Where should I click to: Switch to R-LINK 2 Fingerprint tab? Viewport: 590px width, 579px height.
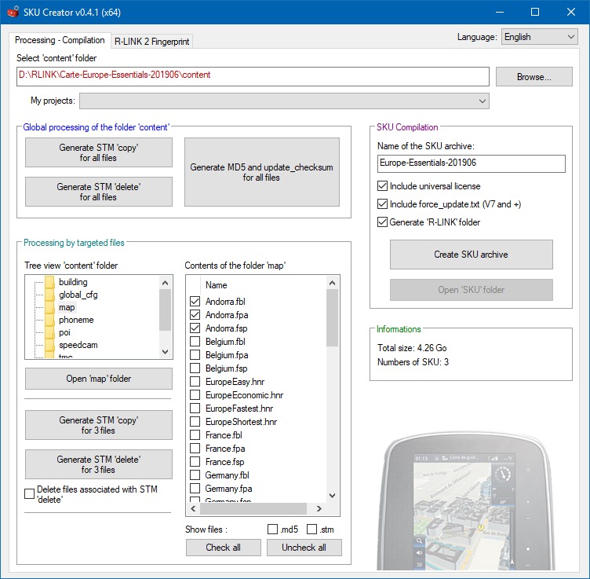tap(151, 42)
